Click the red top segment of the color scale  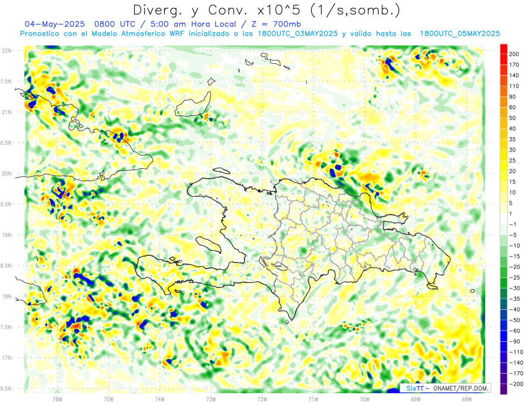[x=503, y=49]
